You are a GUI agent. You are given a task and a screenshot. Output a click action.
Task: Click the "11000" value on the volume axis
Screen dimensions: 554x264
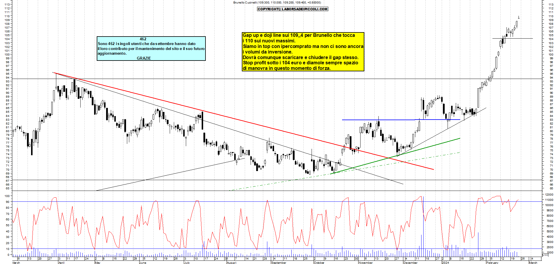click(x=549, y=200)
